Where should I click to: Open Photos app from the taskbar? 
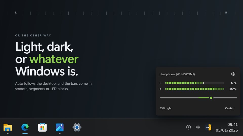(60, 127)
